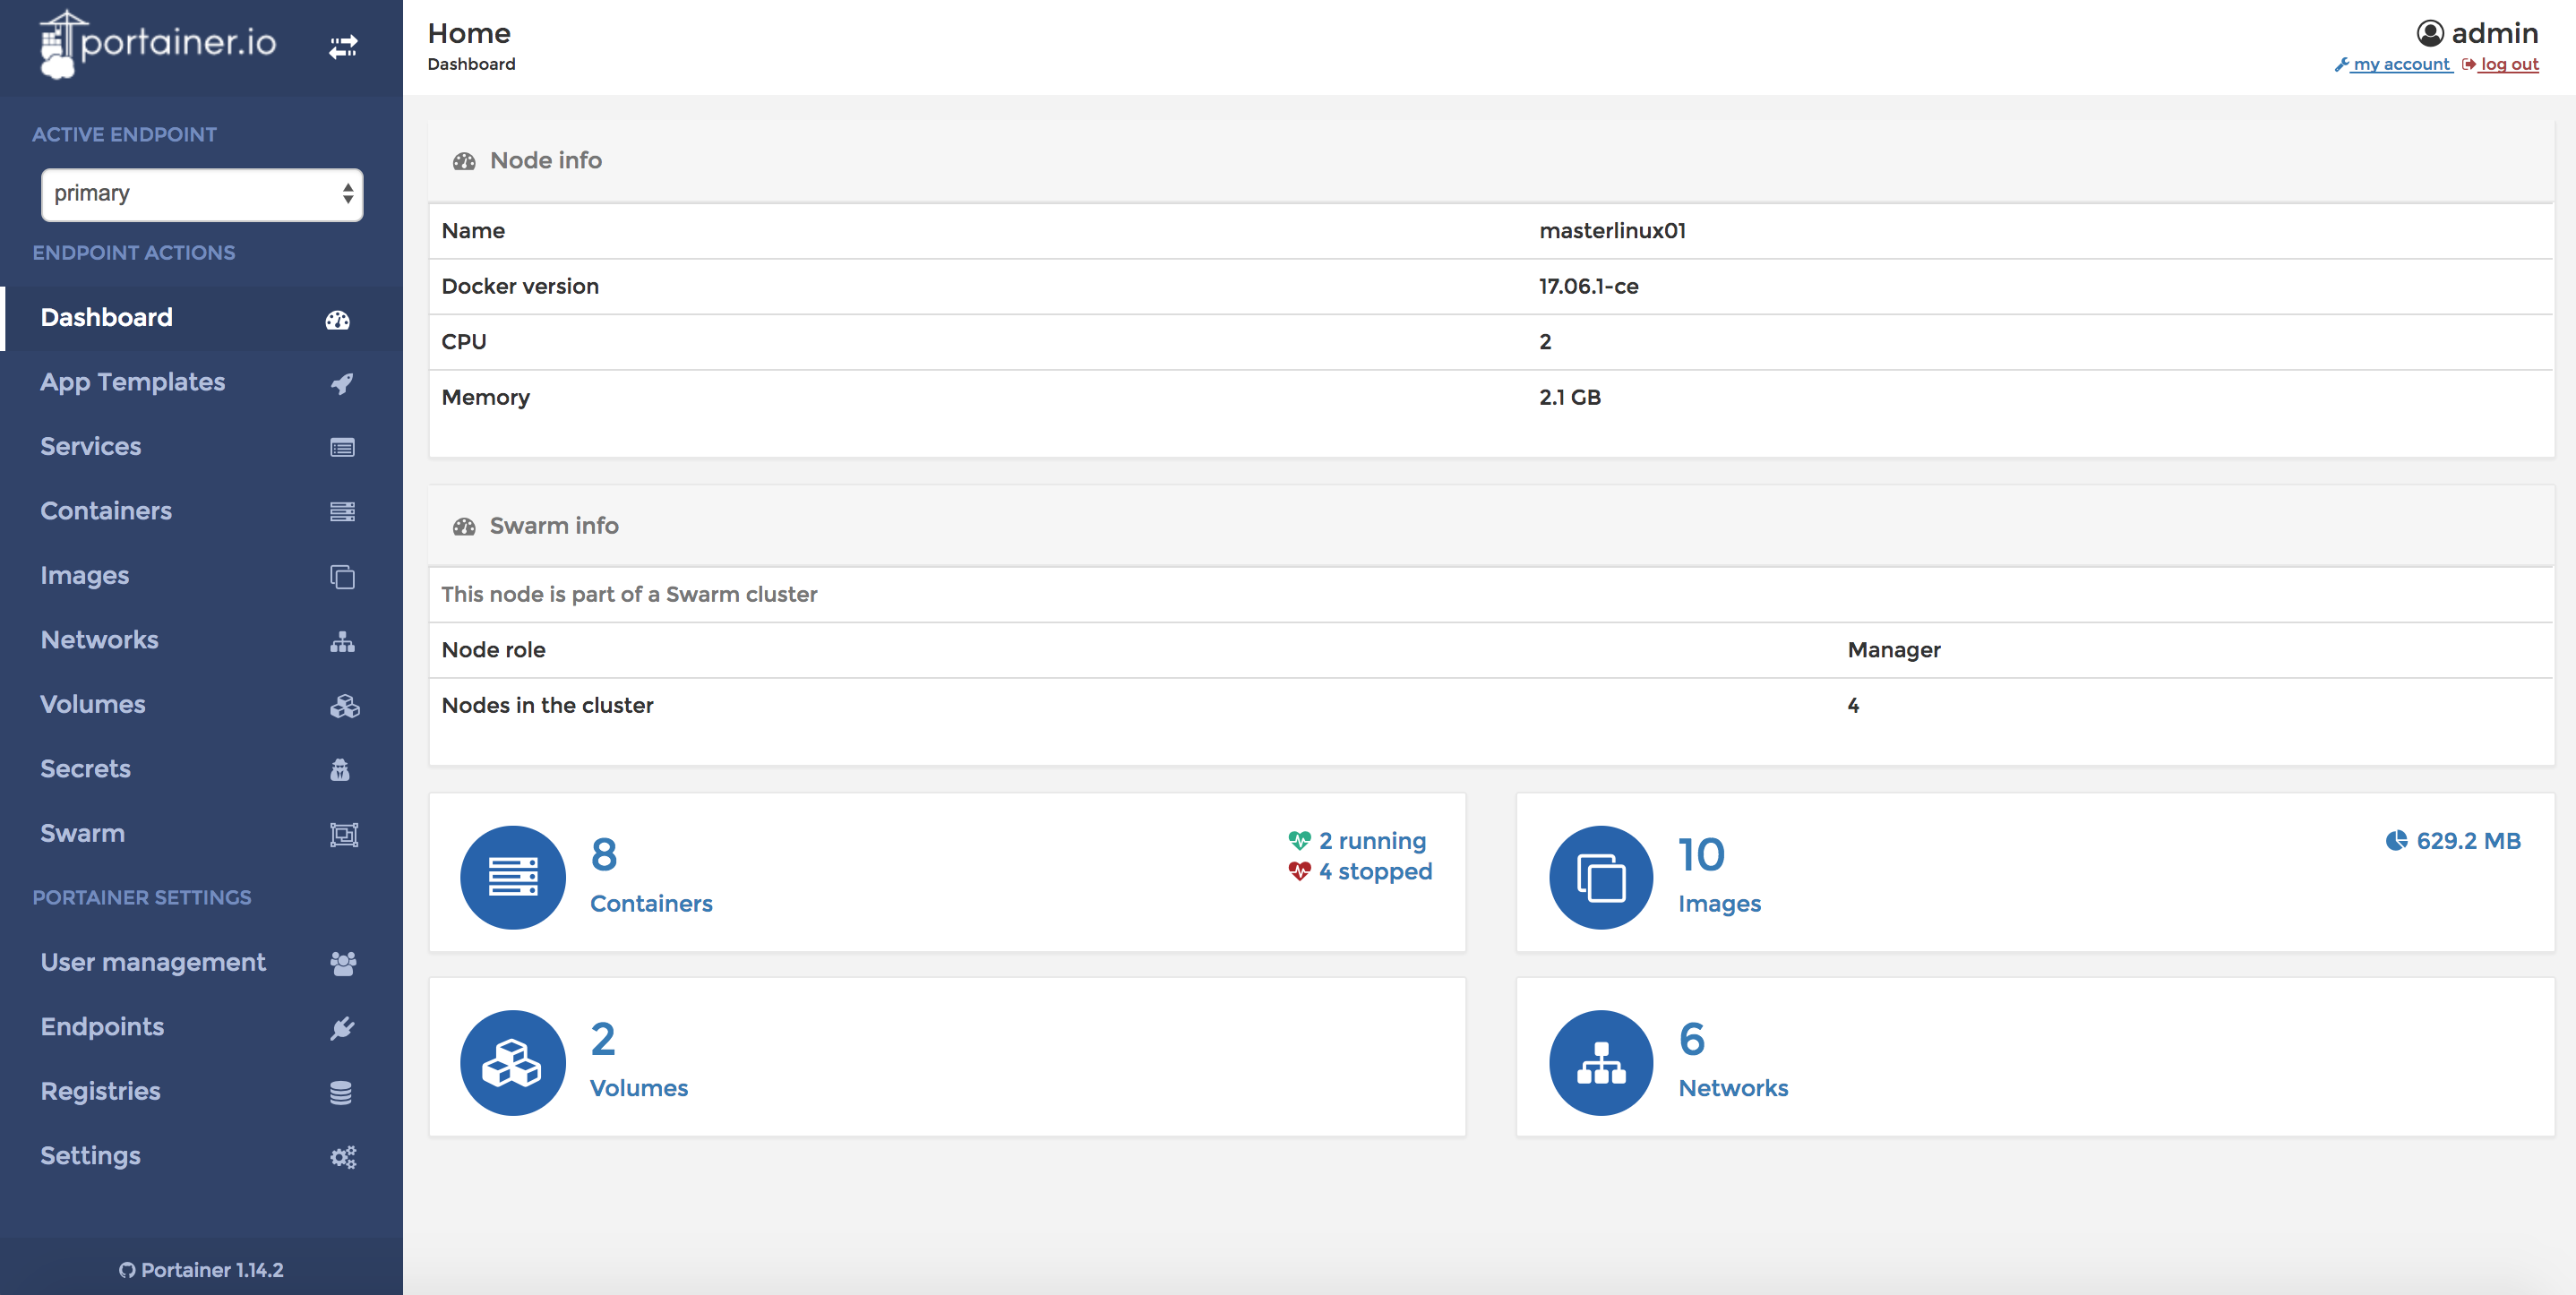
Task: Click the Secrets lock icon
Action: 340,770
